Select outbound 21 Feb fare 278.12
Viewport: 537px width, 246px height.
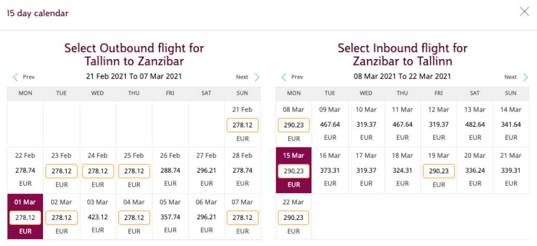pyautogui.click(x=242, y=125)
